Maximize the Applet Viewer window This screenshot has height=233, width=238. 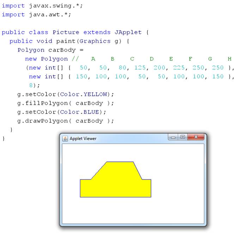[183, 137]
